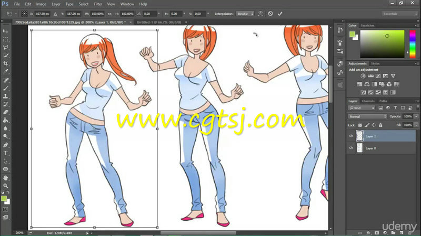Switch to the Paths tab
The image size is (421, 236).
tap(383, 101)
